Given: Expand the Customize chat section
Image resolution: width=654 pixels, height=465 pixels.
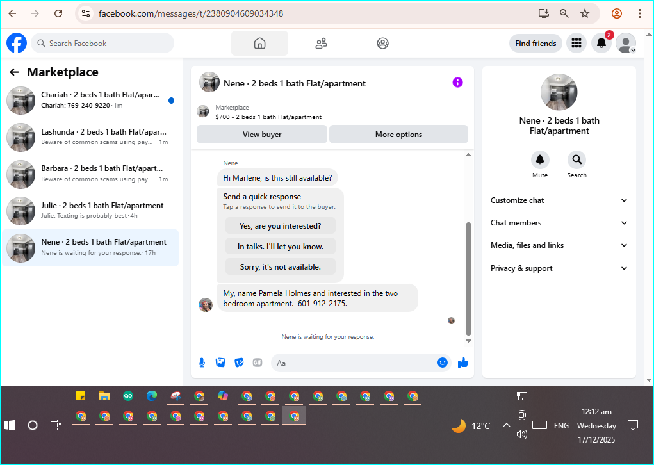Looking at the screenshot, I should pos(559,200).
